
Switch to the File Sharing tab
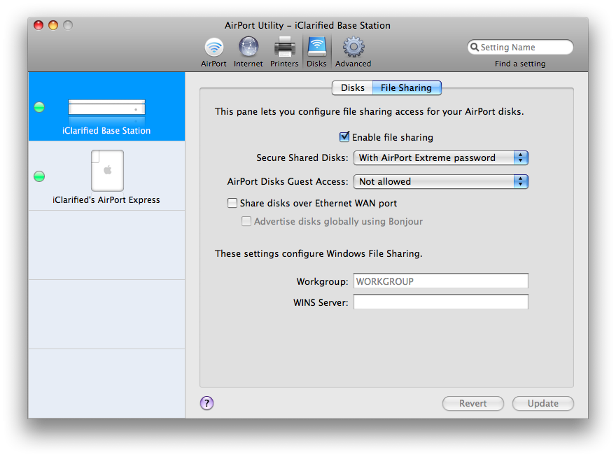pyautogui.click(x=406, y=88)
